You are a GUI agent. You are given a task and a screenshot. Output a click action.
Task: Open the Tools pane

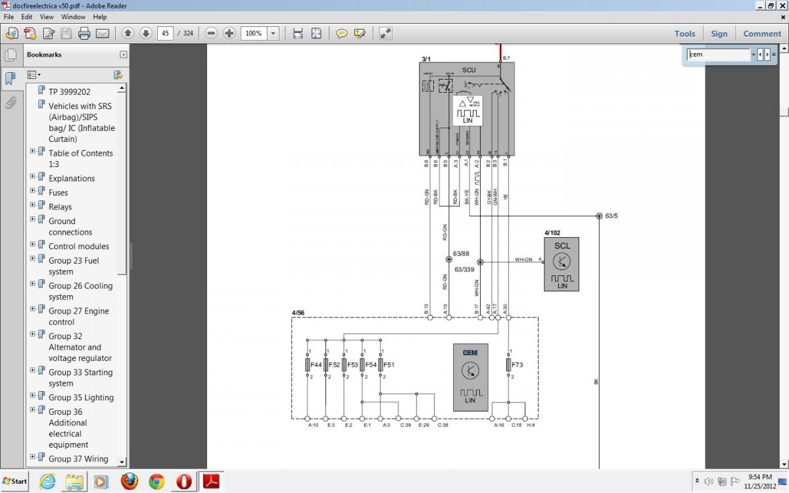tap(684, 34)
